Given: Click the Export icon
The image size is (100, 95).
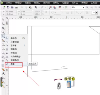Looking at the screenshot, I should (x=54, y=7).
